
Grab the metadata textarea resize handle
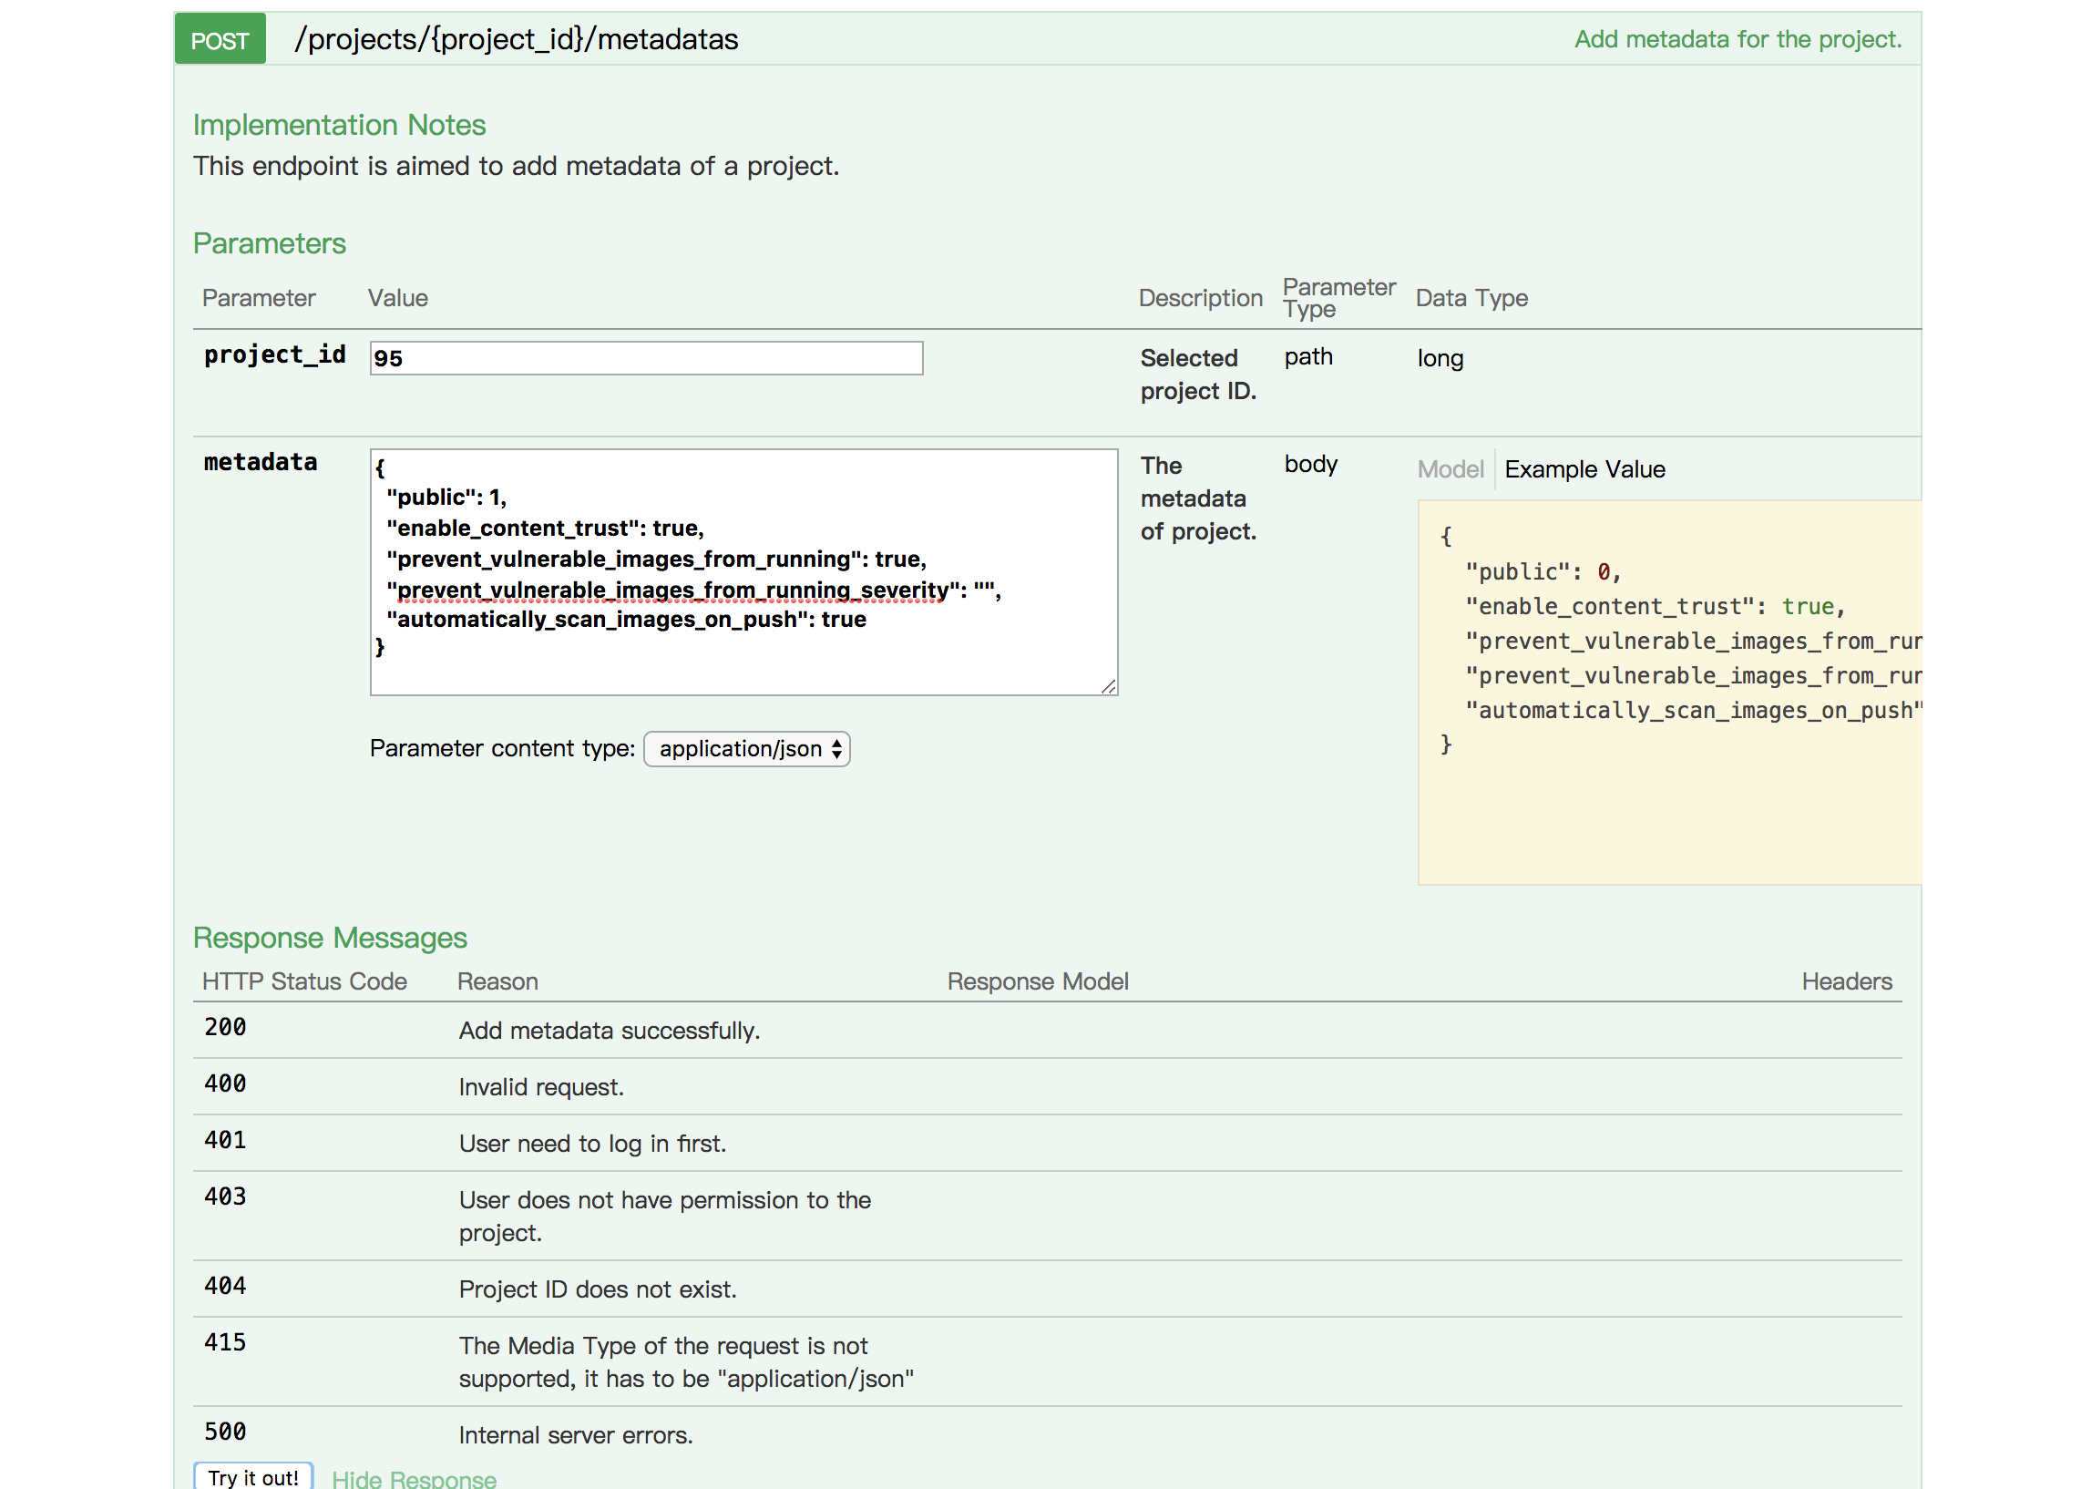(1108, 687)
